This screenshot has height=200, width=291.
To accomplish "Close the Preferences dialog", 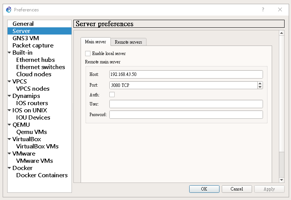I will click(x=280, y=9).
